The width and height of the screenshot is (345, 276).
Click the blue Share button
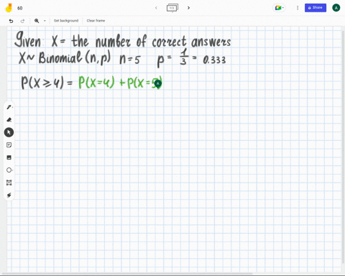316,8
